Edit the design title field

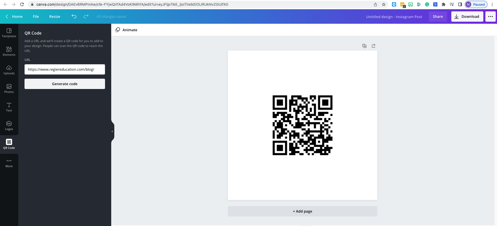coord(394,17)
